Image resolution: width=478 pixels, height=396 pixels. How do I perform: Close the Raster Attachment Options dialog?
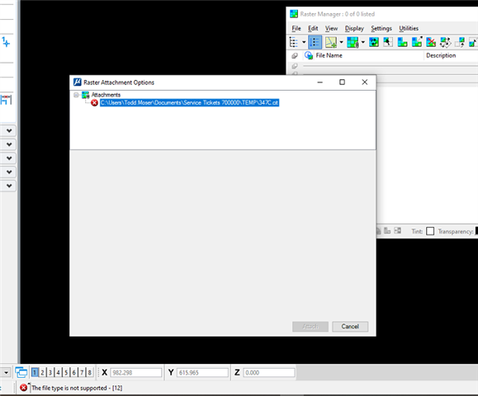[x=365, y=82]
